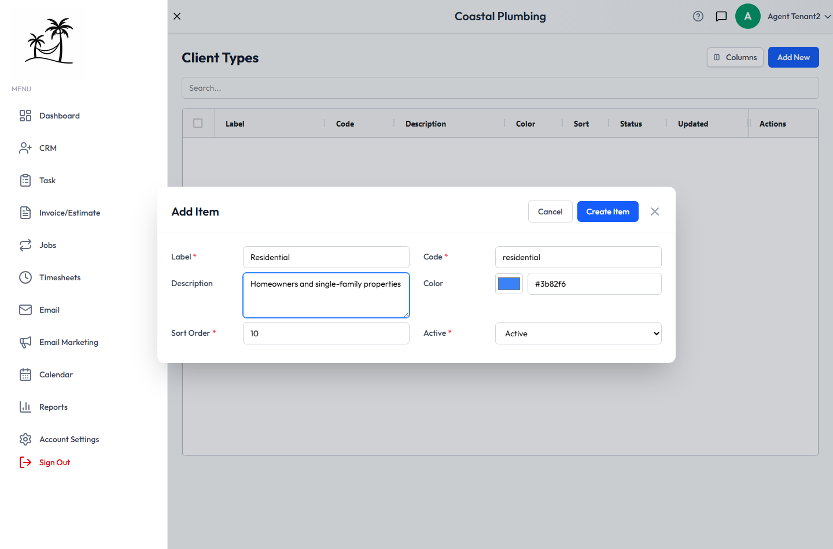Click the Sort Order input field
This screenshot has height=549, width=833.
click(326, 333)
